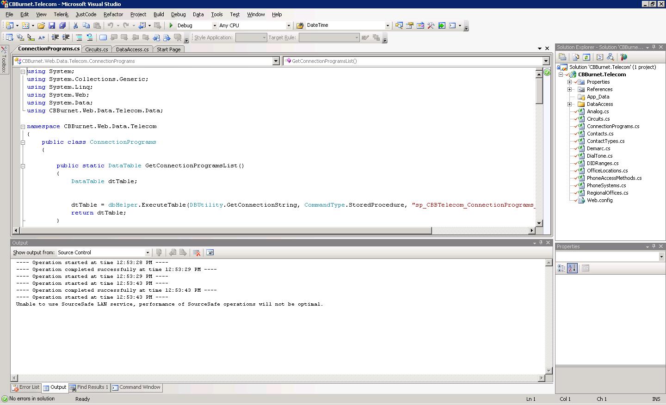Screen dimensions: 666x405
Task: Toggle word wrap in the Output pane
Action: (x=210, y=252)
